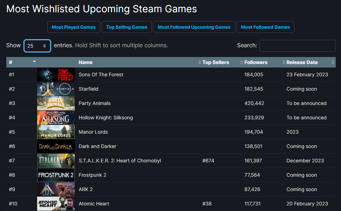Sort table by Followers column
Viewport: 341px width, 211px height.
point(256,62)
